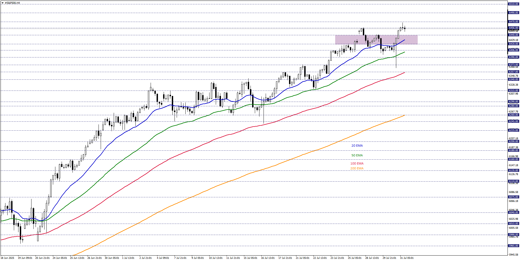The width and height of the screenshot is (520, 261).
Task: Select the 6110.00 price level label
Action: point(513,181)
